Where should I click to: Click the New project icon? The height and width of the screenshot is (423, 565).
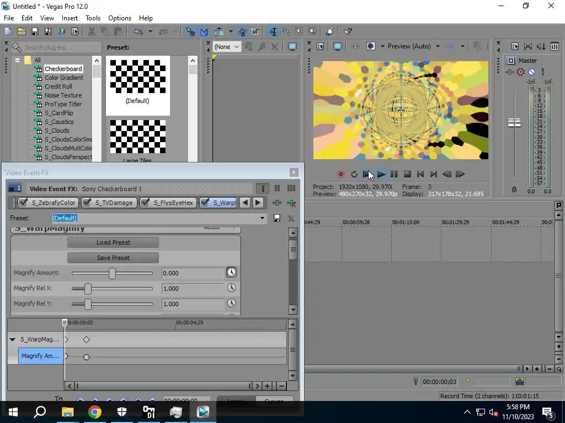[8, 31]
